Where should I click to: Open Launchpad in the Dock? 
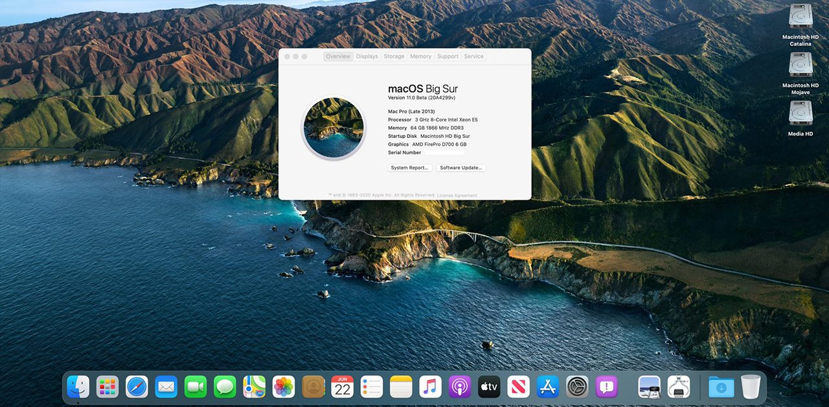pyautogui.click(x=108, y=387)
